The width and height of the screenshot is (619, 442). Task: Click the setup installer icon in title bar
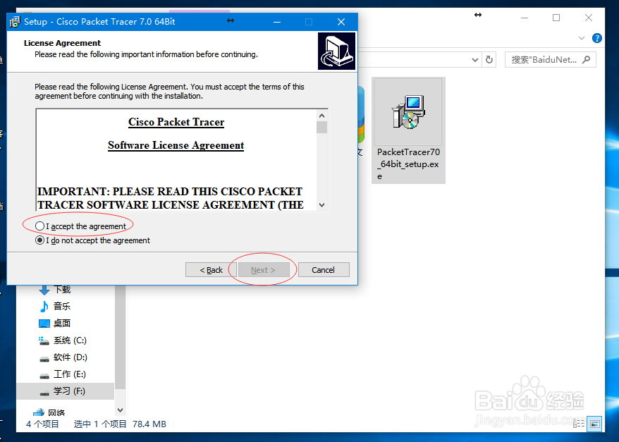15,22
